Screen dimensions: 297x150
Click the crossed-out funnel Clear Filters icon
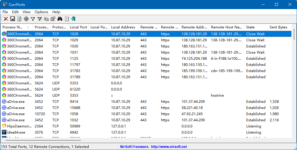40,19
